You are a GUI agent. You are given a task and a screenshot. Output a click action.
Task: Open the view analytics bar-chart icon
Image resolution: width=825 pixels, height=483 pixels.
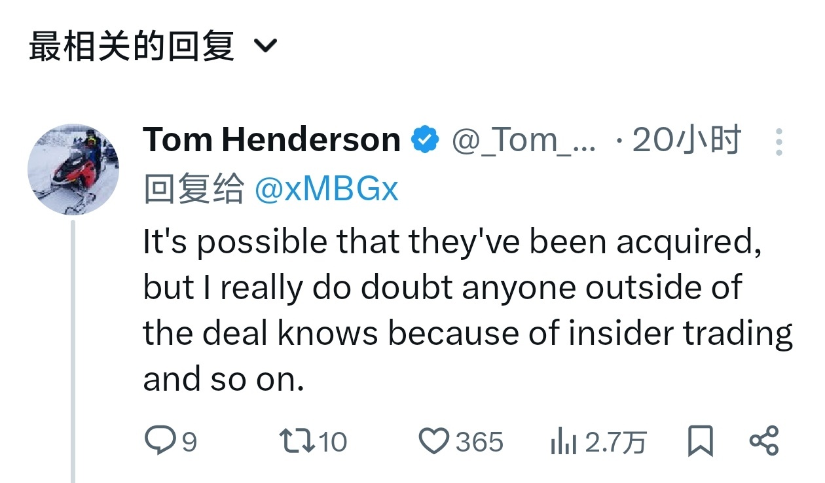(563, 442)
